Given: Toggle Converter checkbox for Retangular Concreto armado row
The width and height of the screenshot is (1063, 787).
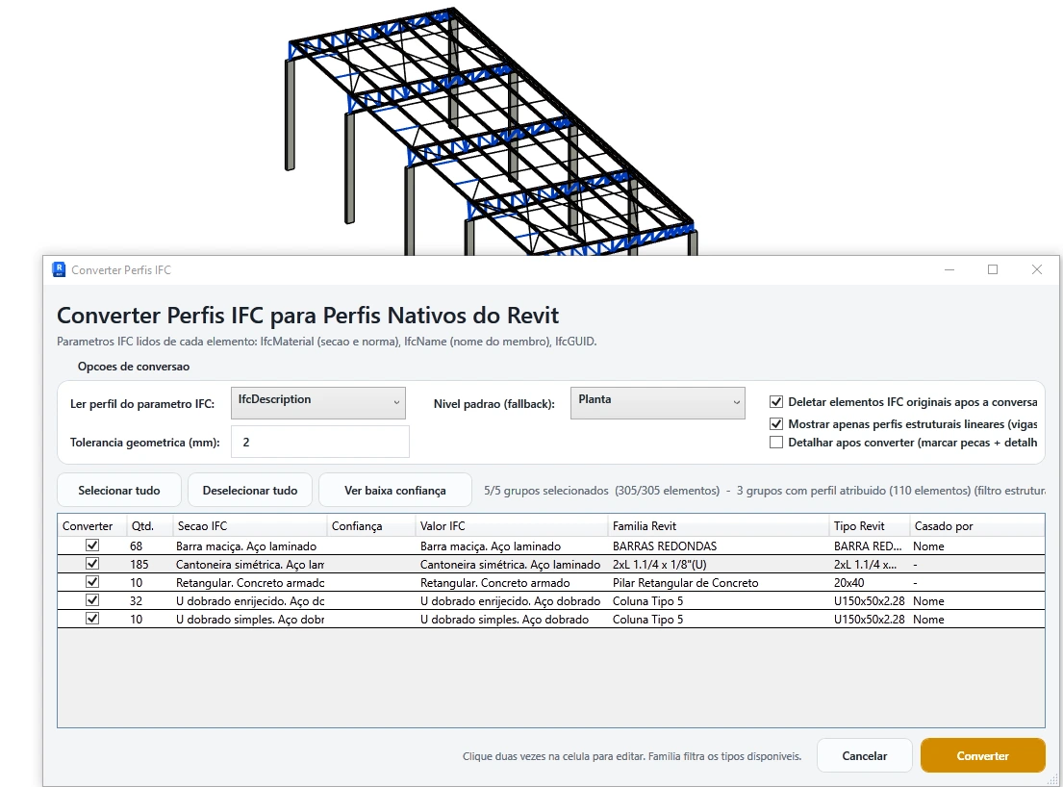Looking at the screenshot, I should [92, 582].
